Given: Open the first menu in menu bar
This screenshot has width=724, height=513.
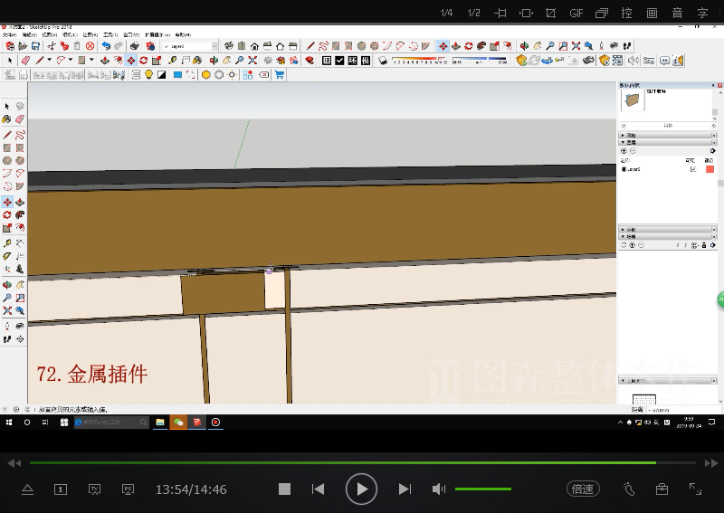Looking at the screenshot, I should click(x=8, y=35).
